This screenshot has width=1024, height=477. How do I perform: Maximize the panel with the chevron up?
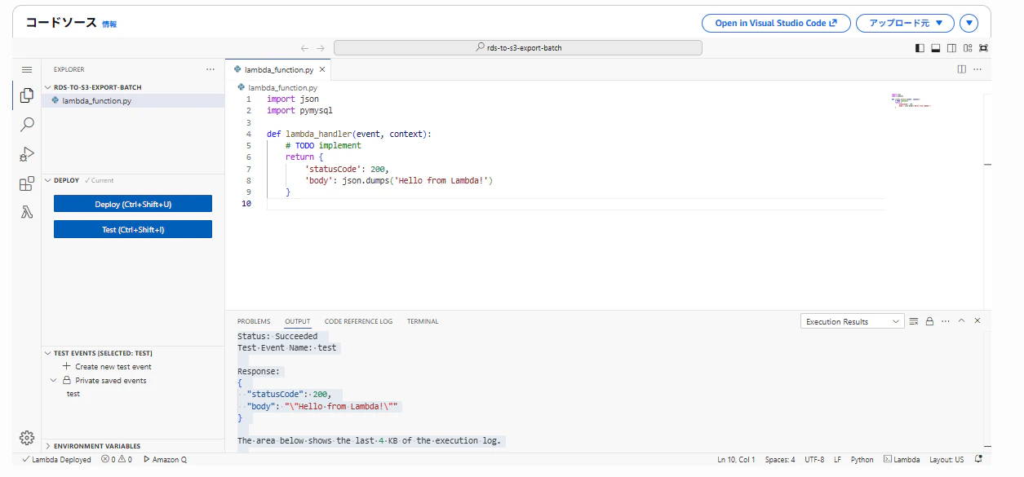click(961, 321)
